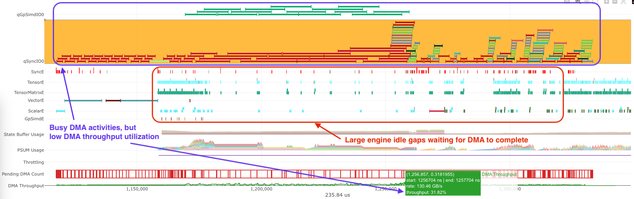634x199 pixels.
Task: Click the TensorE engine row label
Action: click(35, 82)
